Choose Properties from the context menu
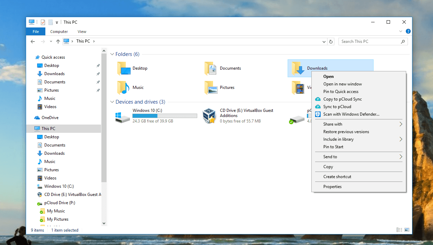 pos(332,187)
